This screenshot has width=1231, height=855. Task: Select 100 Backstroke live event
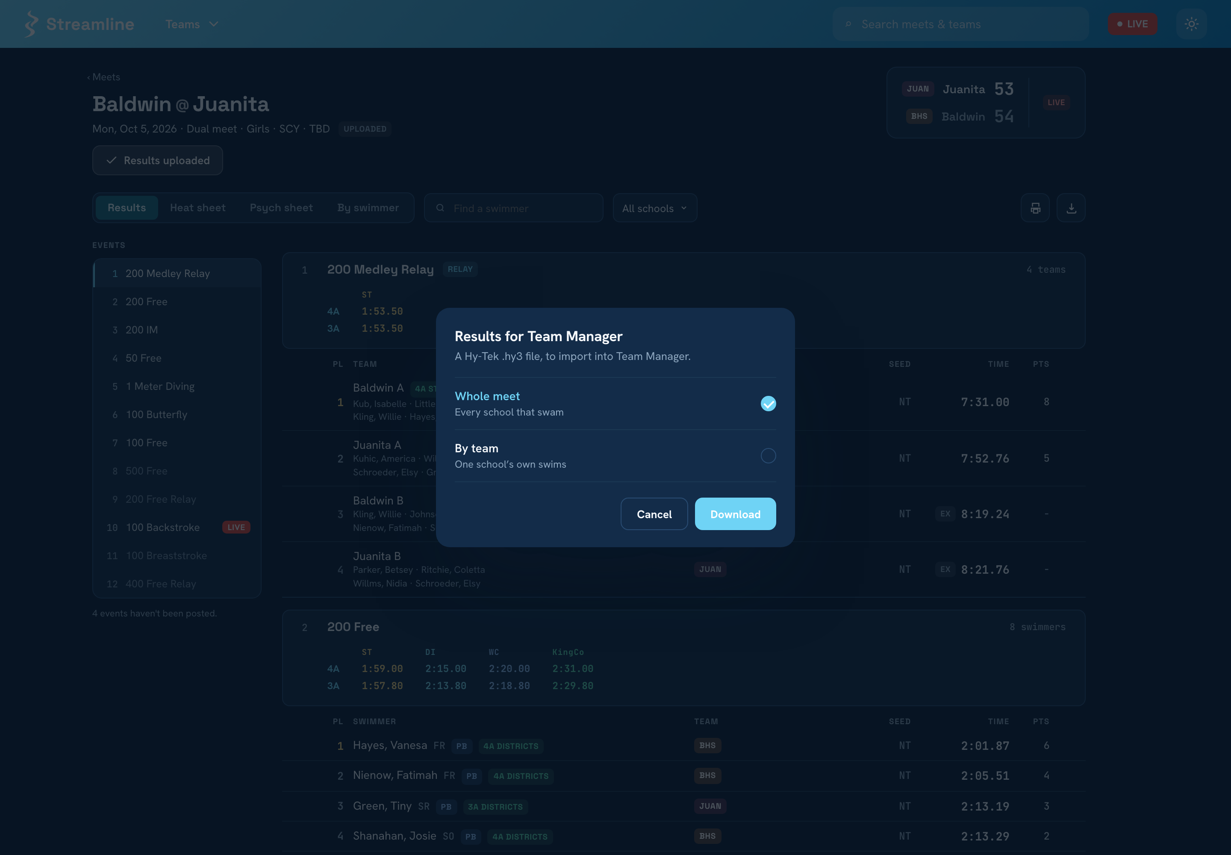pos(177,527)
